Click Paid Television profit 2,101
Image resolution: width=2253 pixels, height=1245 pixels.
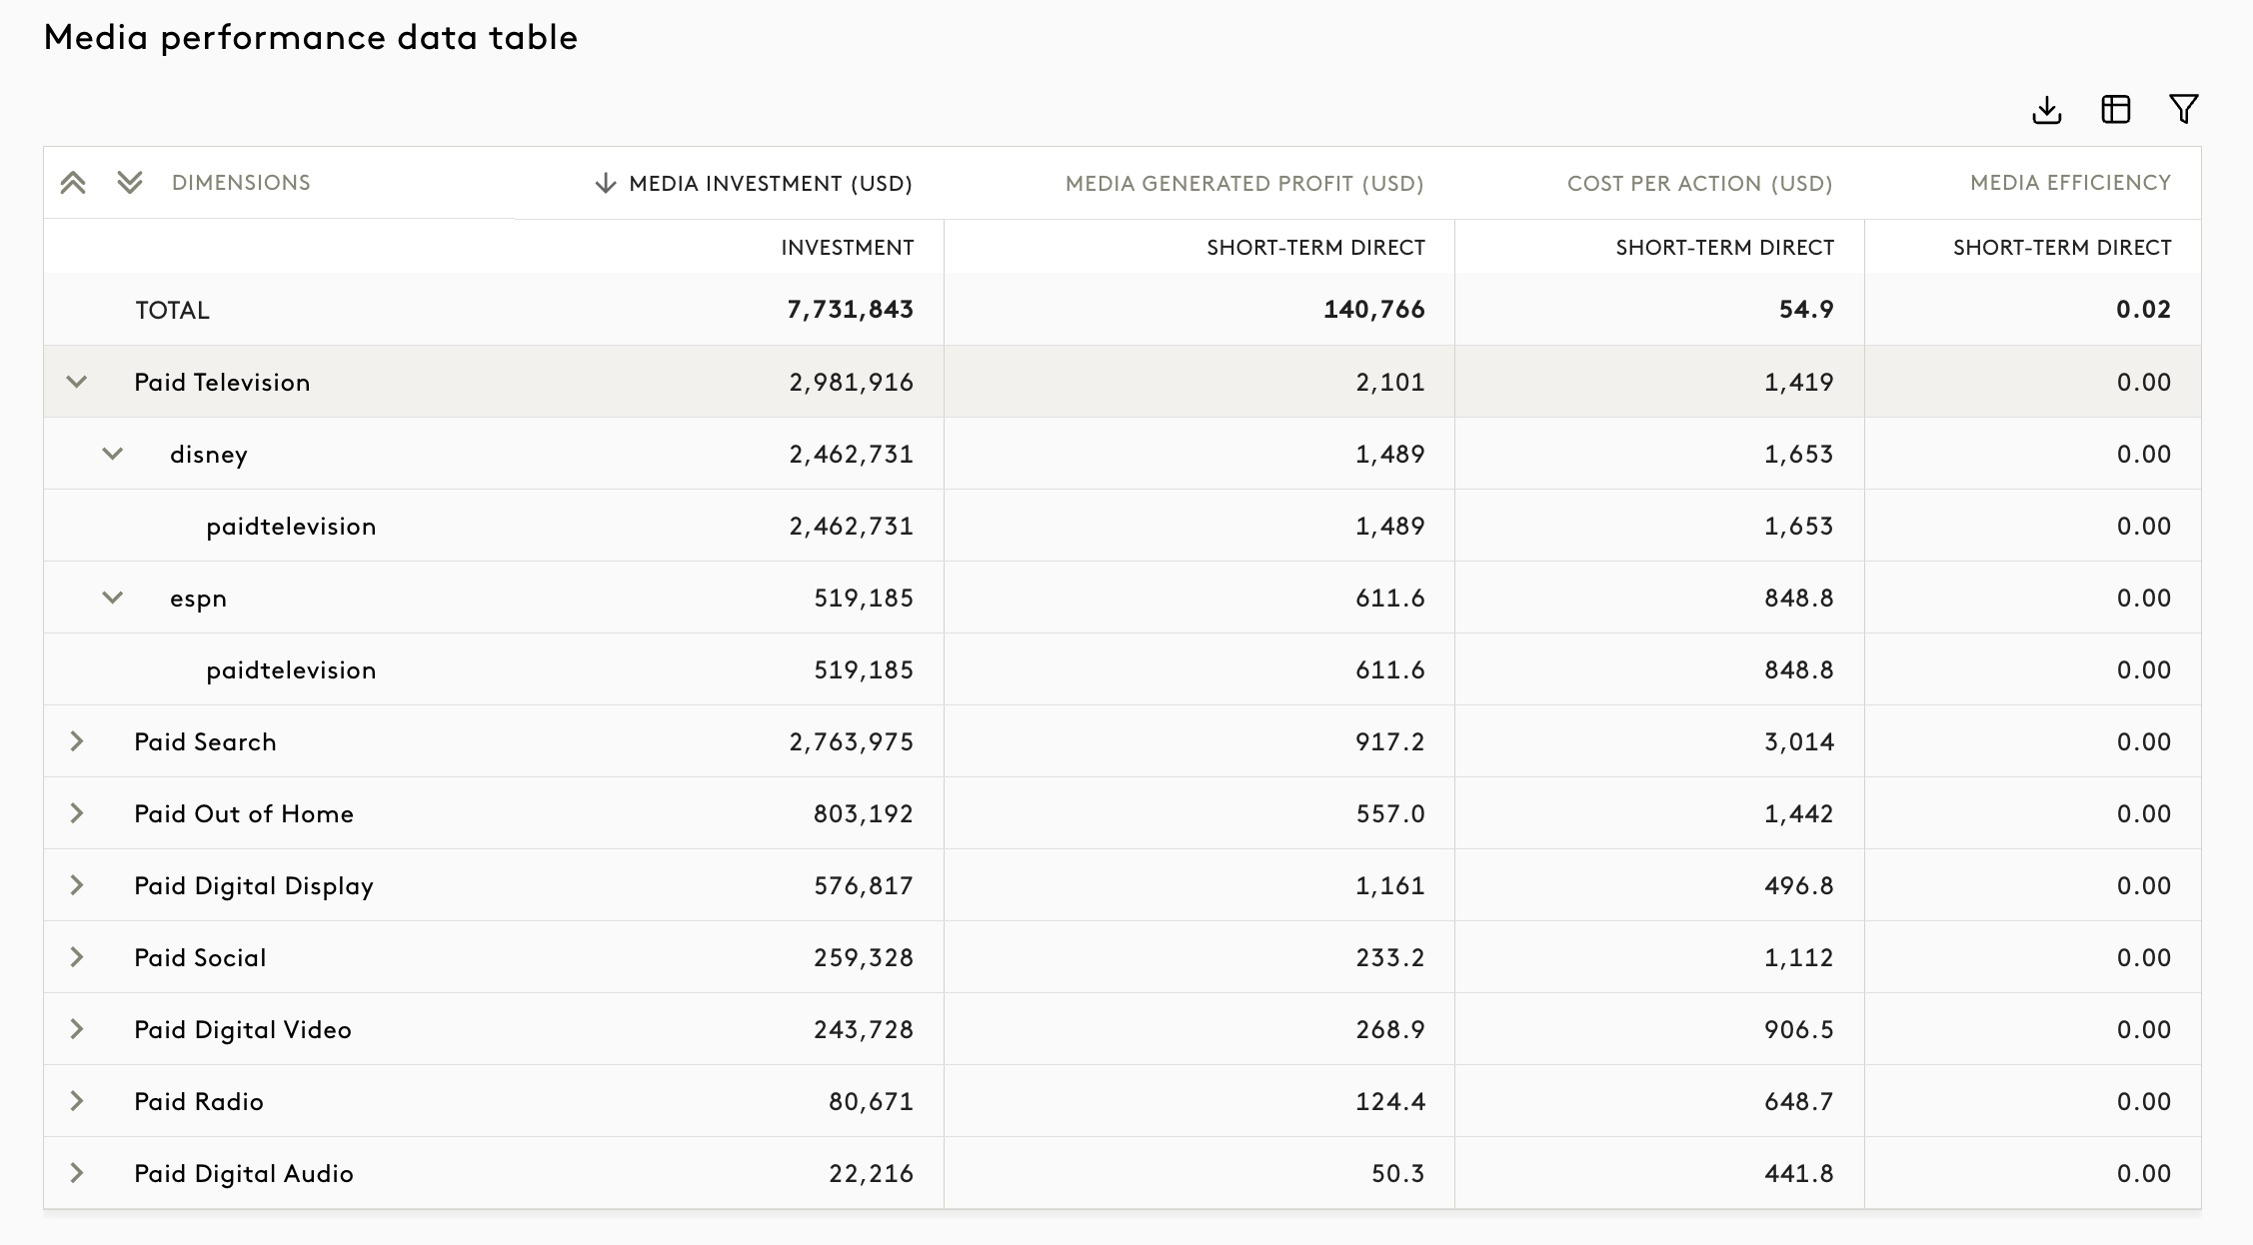pos(1389,382)
